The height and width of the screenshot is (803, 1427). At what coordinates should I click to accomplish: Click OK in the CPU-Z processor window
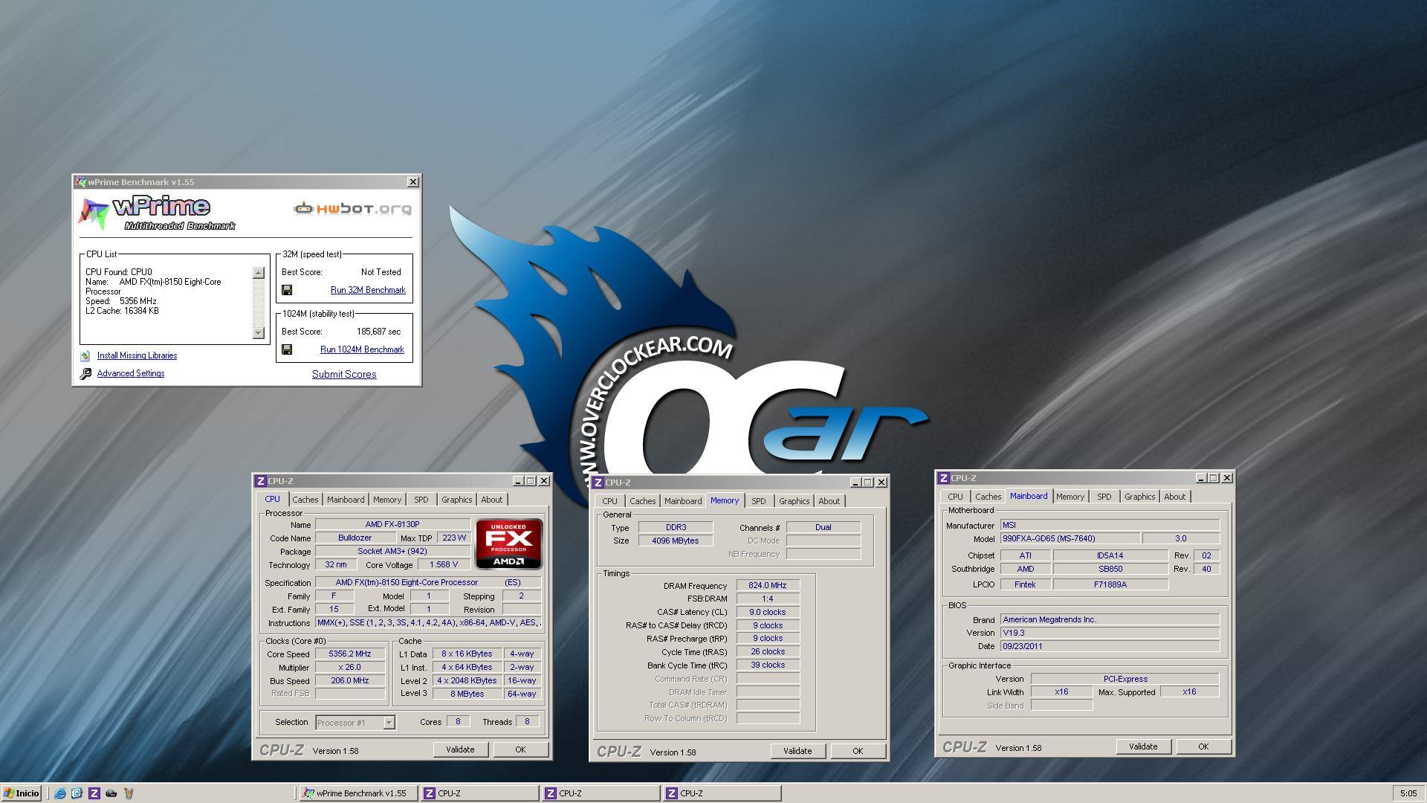tap(520, 749)
